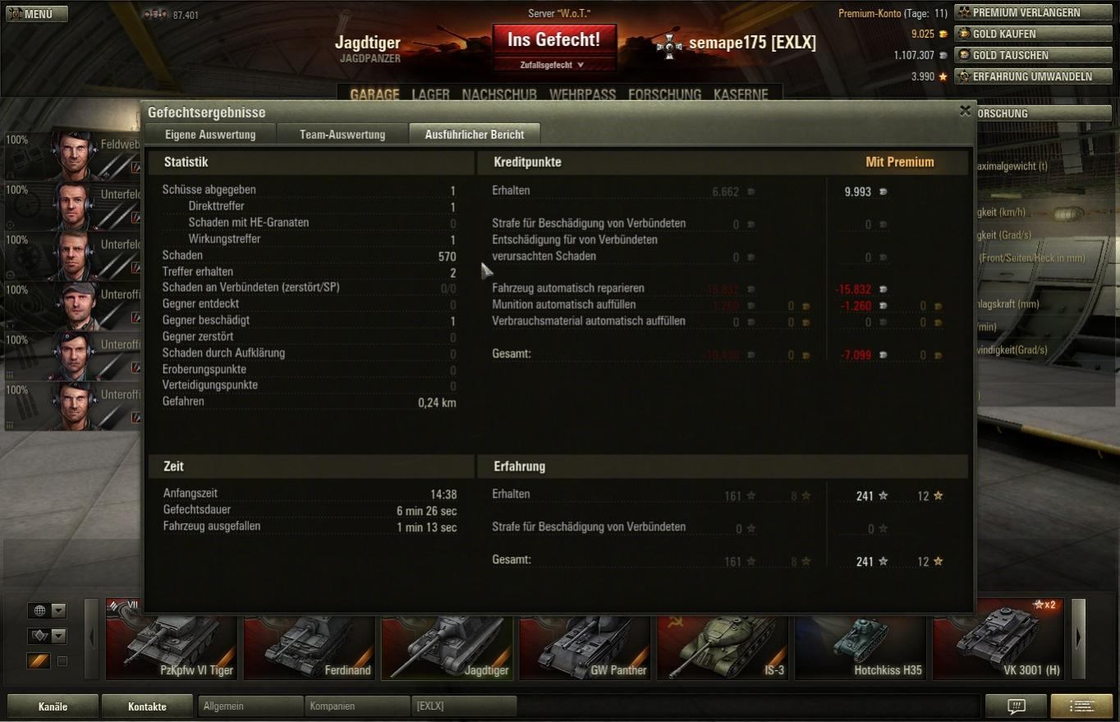Show previous tanks in the carousel via left arrow
Screen dimensions: 1120x722
coord(92,638)
